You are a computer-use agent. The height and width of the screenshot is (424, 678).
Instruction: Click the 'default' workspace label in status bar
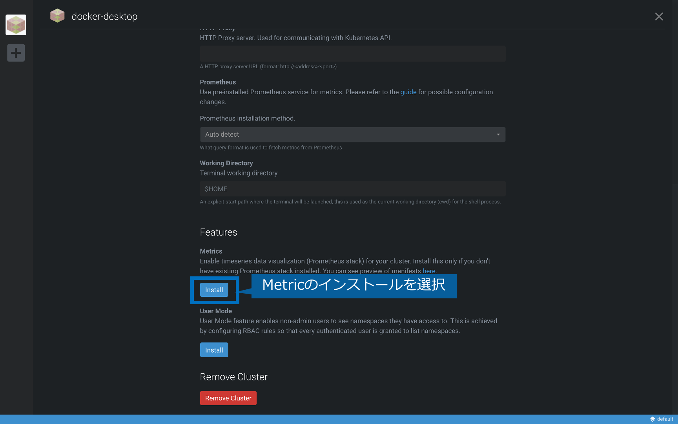pyautogui.click(x=665, y=419)
